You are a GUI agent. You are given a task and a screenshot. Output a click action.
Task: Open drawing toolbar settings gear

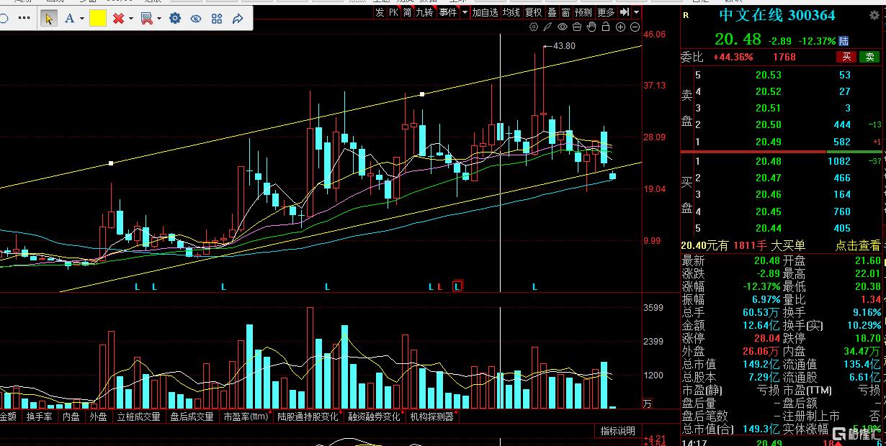[x=174, y=19]
